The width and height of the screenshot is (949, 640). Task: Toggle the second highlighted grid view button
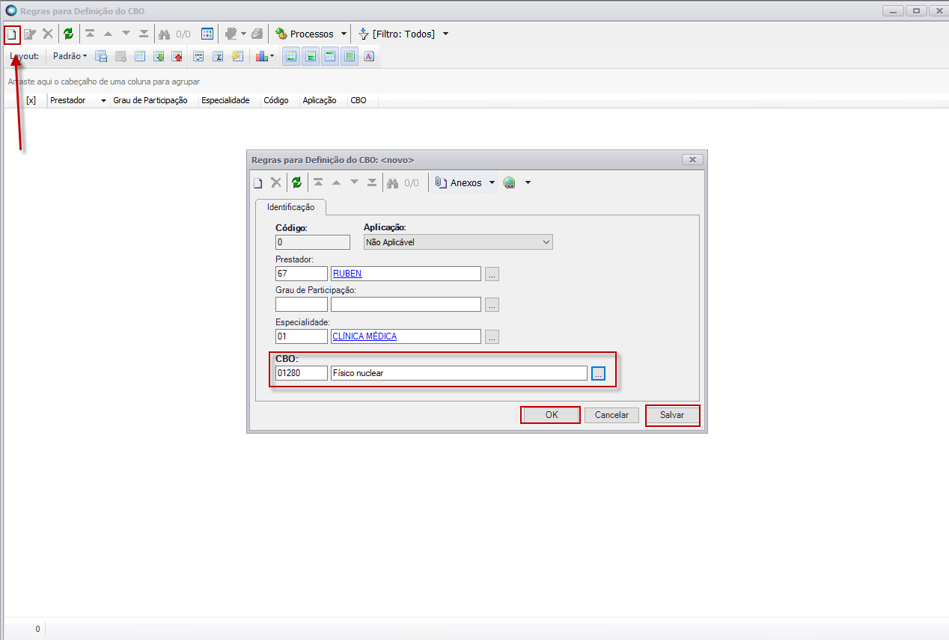tap(311, 56)
